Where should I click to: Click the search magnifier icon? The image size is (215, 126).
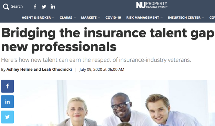6,7
